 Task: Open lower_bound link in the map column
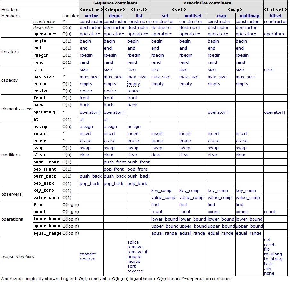(221, 219)
